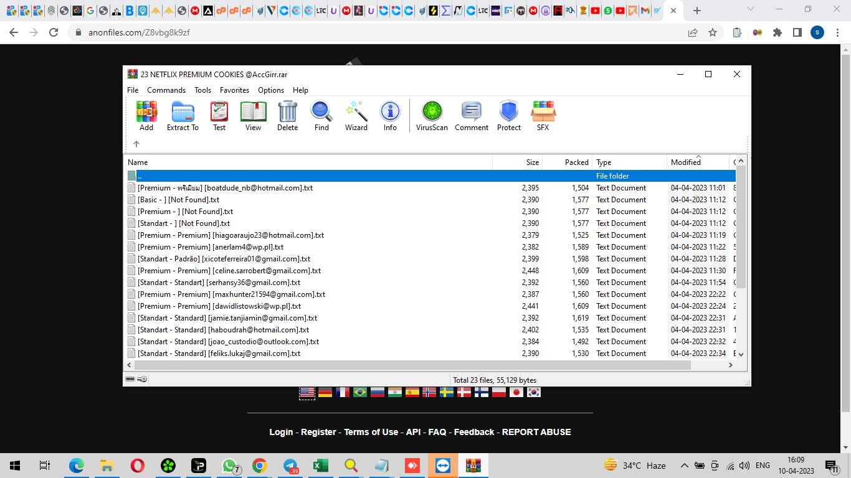Open the Extract To tool

pos(183,116)
